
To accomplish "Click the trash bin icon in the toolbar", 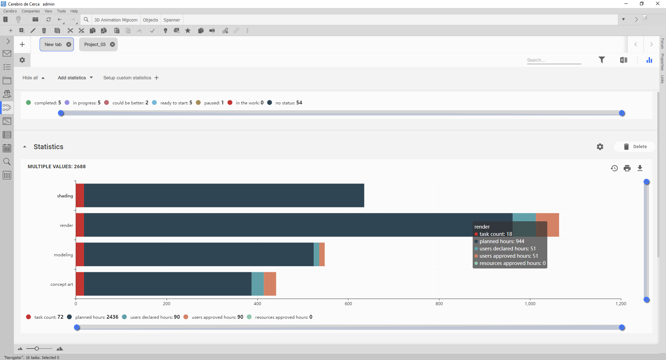I will pos(44,31).
